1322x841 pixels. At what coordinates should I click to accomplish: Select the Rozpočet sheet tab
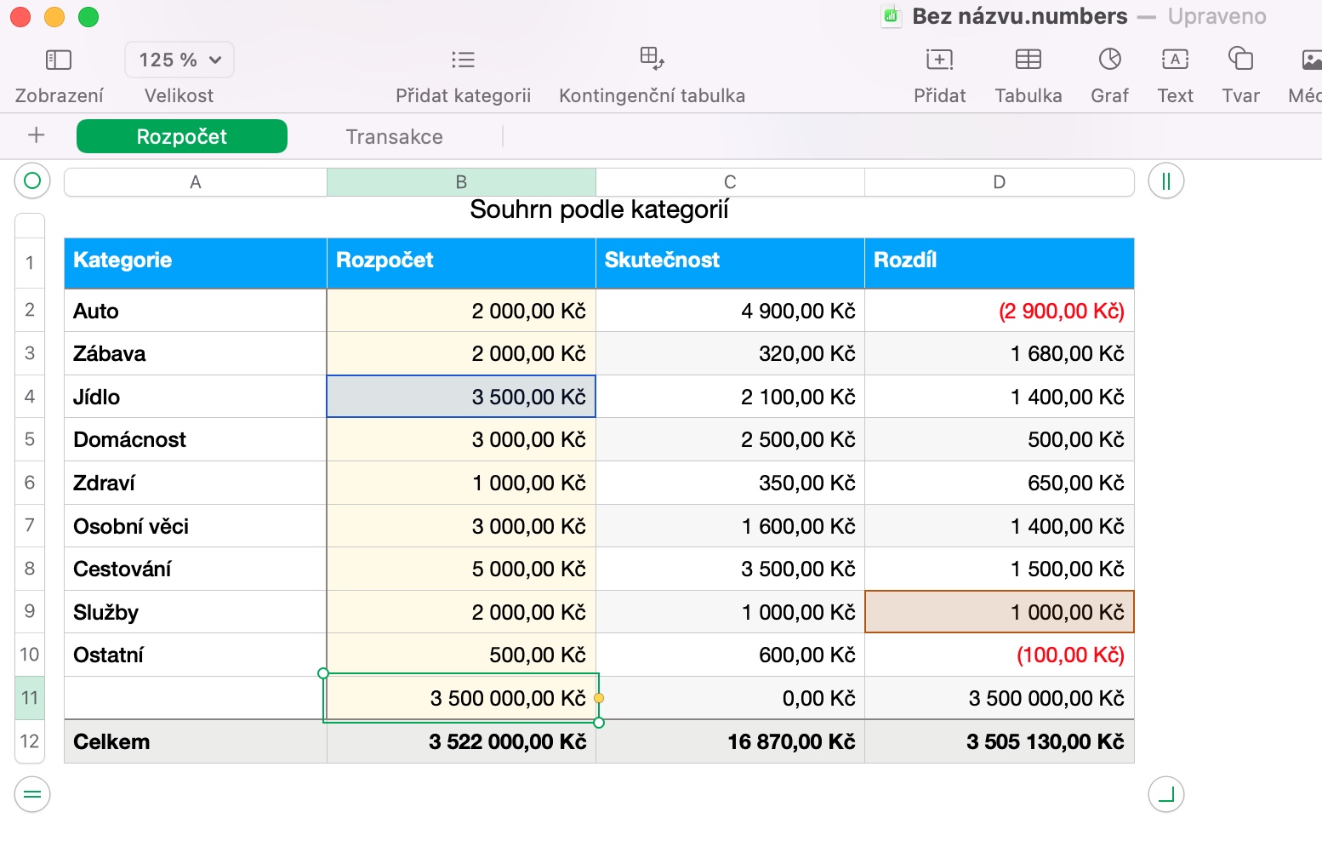click(182, 136)
